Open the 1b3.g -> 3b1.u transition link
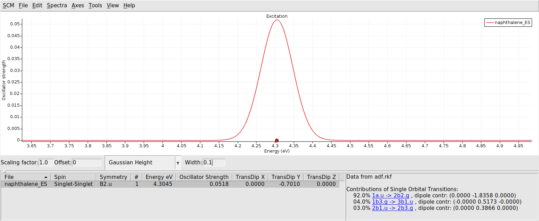Image resolution: width=539 pixels, height=221 pixels. point(392,202)
